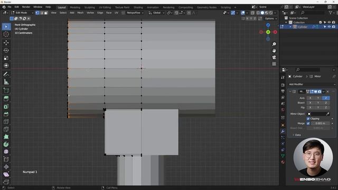
Task: Open the Mesh menu
Action: 80,13
